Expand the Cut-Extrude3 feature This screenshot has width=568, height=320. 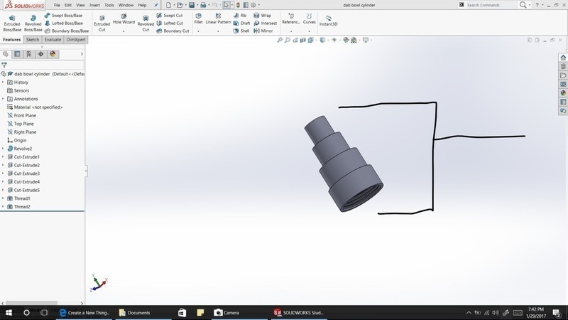[x=4, y=174]
